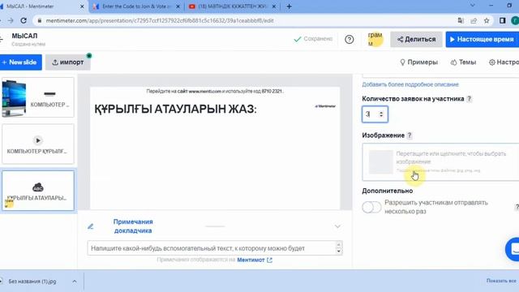Open the Темы tab
Image resolution: width=519 pixels, height=292 pixels.
tap(463, 62)
